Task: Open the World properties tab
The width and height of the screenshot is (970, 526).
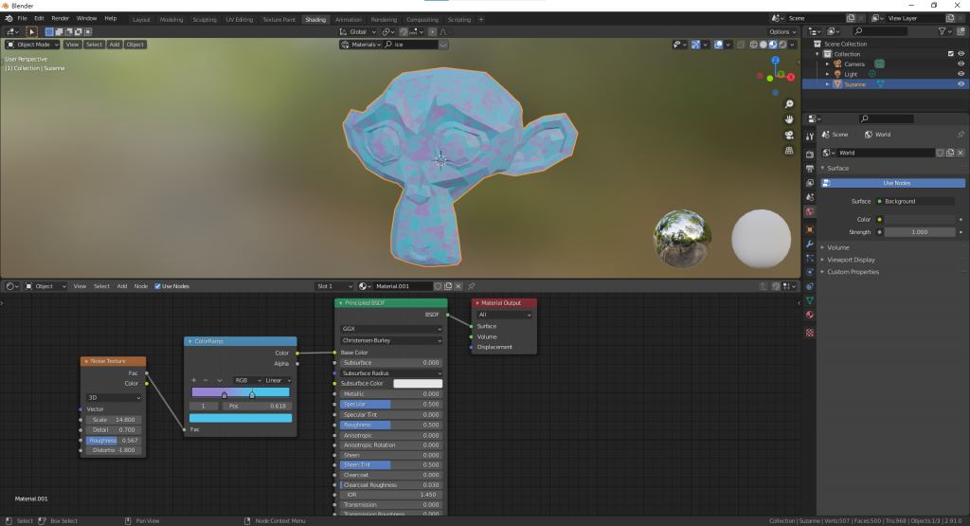Action: click(x=810, y=211)
